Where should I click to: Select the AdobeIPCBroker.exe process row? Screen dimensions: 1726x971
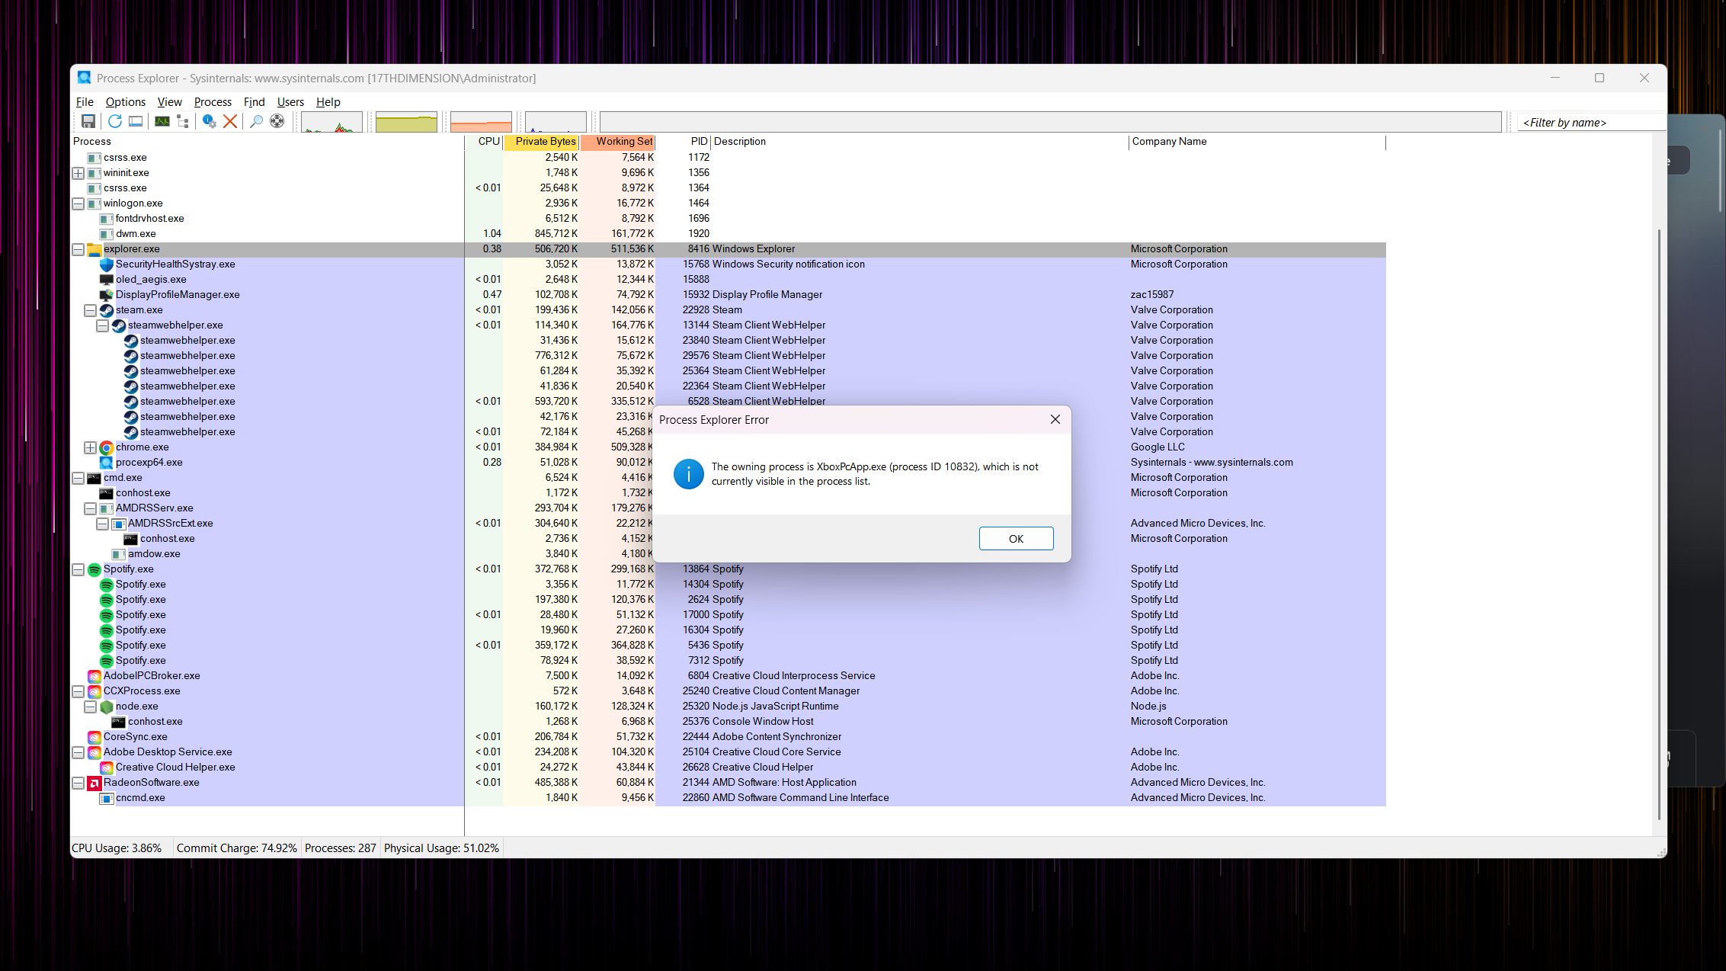728,676
